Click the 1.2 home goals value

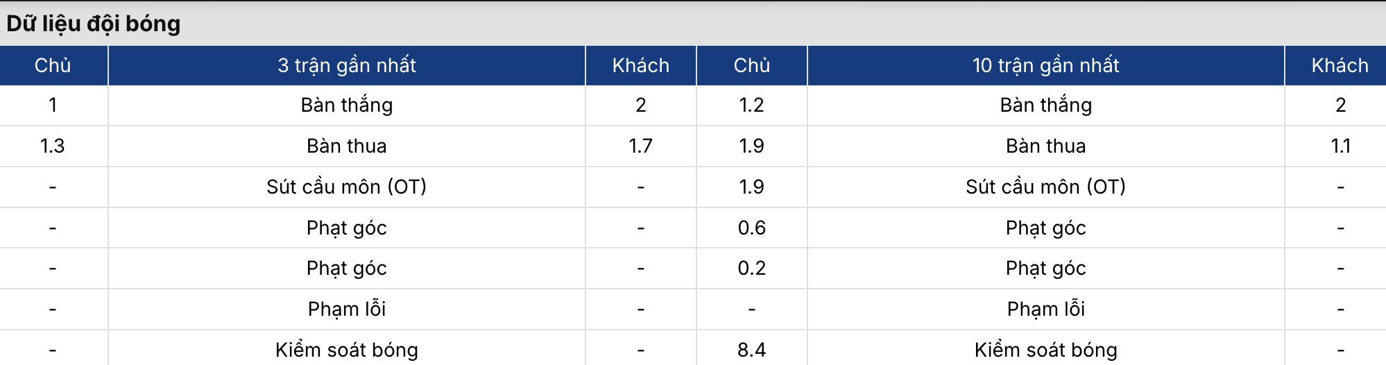click(x=752, y=105)
